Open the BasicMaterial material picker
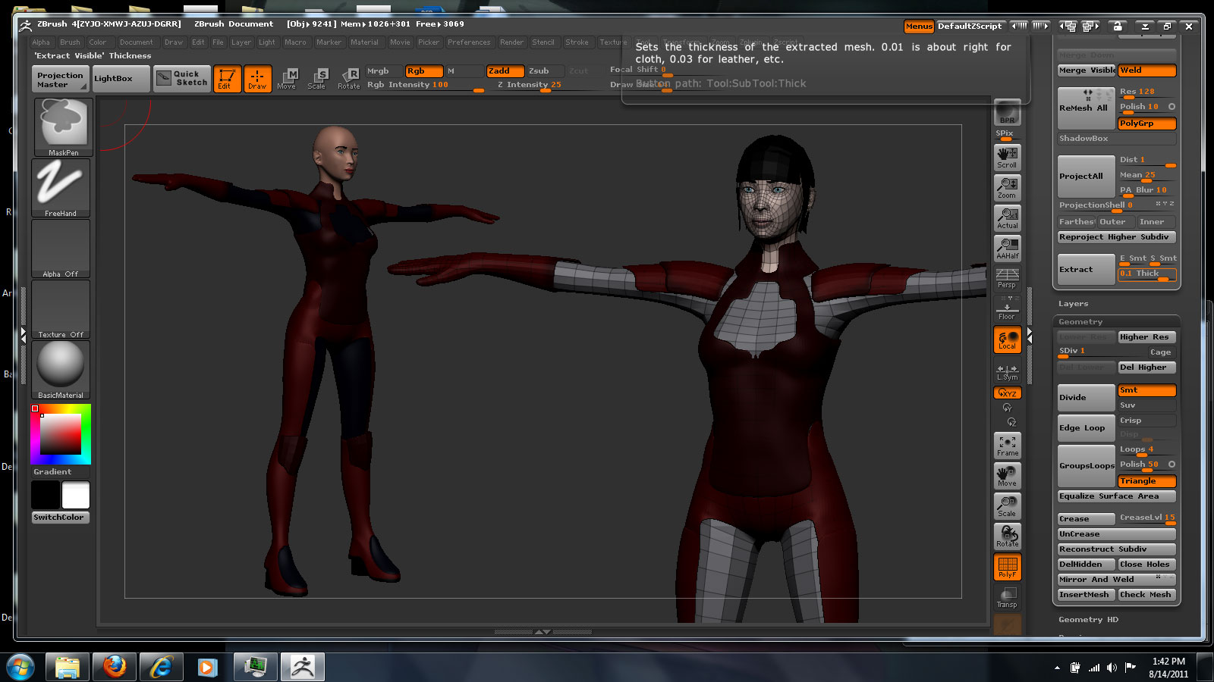 tap(61, 370)
